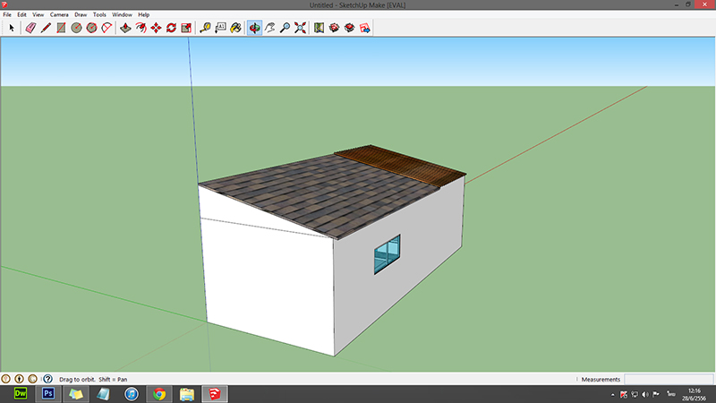Select the Eraser tool
The width and height of the screenshot is (716, 403).
[30, 28]
